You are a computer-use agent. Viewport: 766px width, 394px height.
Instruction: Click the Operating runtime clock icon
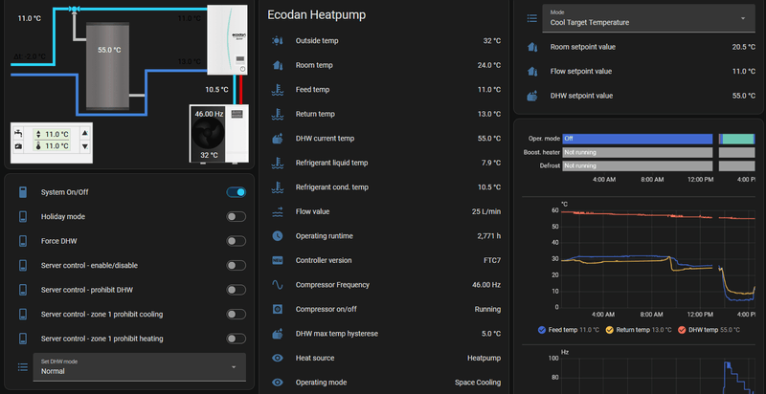pyautogui.click(x=278, y=236)
